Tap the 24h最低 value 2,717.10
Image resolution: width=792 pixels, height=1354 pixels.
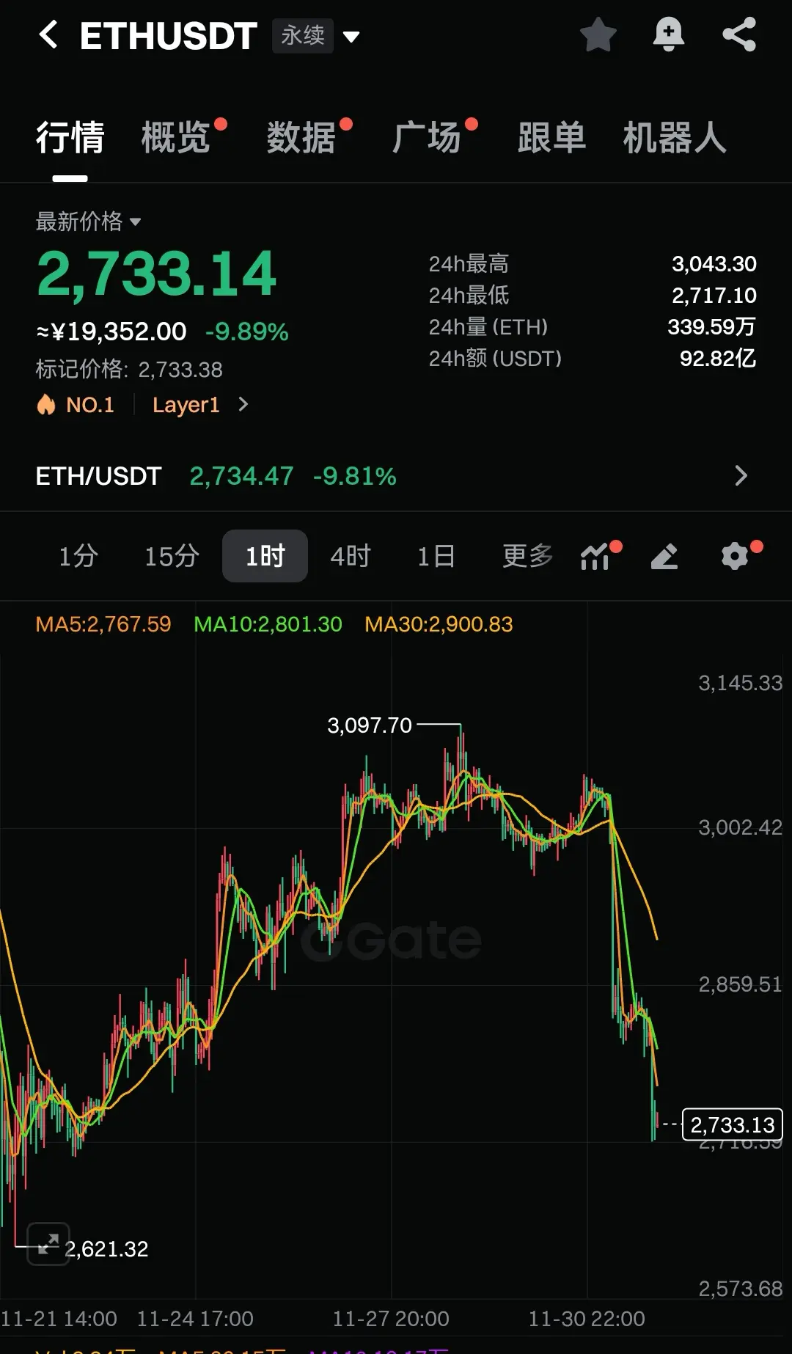[714, 296]
